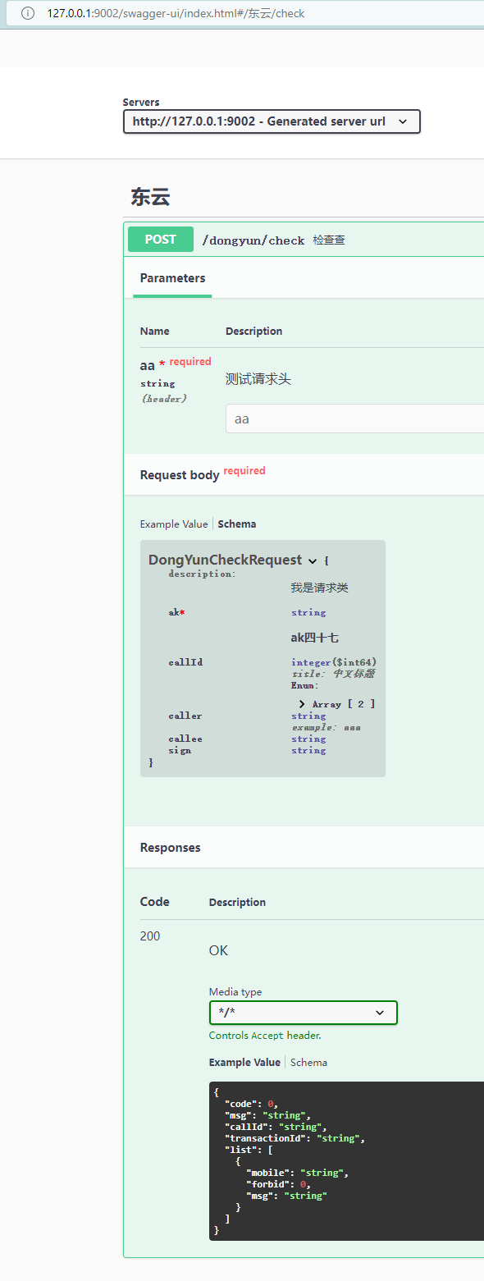This screenshot has height=1281, width=484.
Task: Switch to the Schema tab under responses
Action: click(x=308, y=1062)
